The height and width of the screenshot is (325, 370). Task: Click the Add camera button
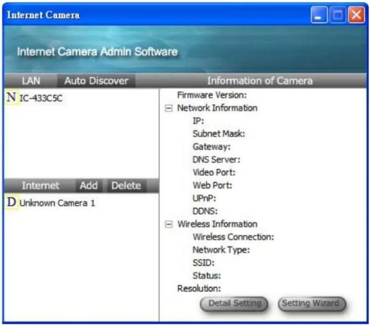coord(89,186)
